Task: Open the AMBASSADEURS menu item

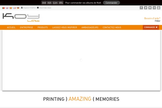Action: (x=90, y=27)
